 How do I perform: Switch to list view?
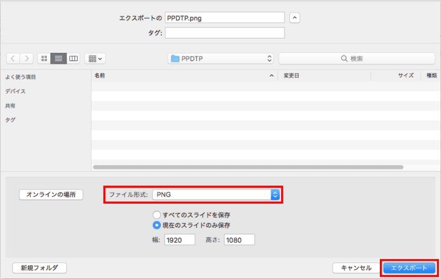[x=58, y=58]
